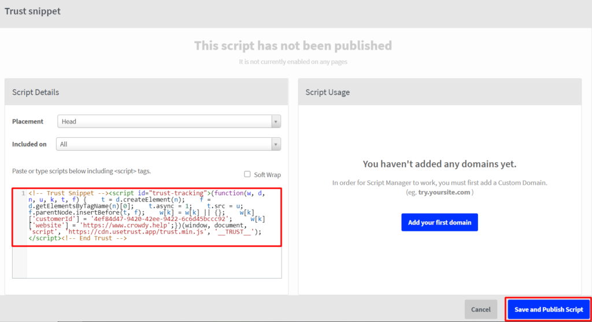Click 'Paste or type scripts below' instruction text
This screenshot has width=592, height=322.
tap(81, 171)
